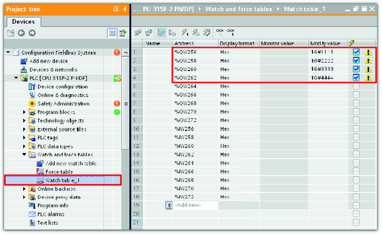Click Add new watch table
The image size is (382, 234).
tap(72, 164)
